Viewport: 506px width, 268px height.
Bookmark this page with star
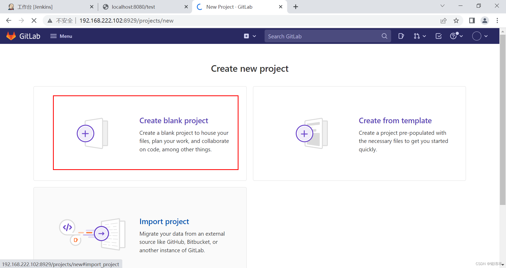(456, 20)
